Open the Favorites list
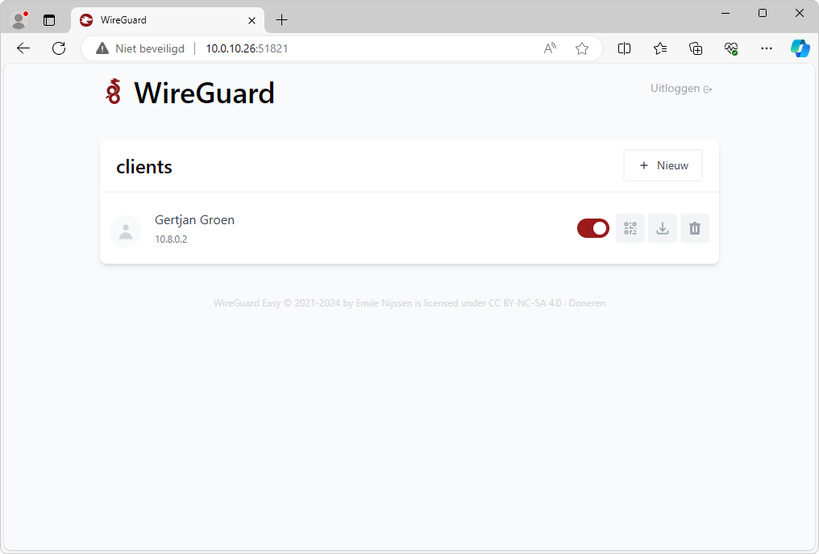The height and width of the screenshot is (554, 819). point(660,48)
